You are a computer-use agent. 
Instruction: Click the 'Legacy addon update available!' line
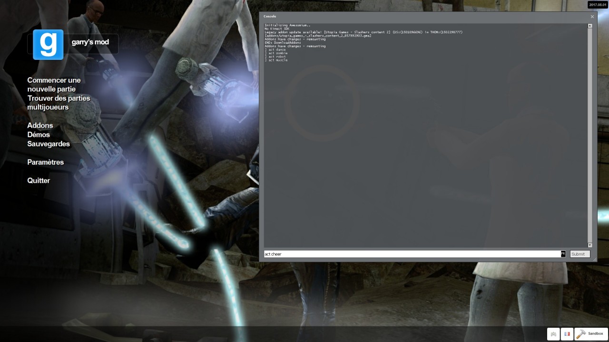(x=363, y=32)
